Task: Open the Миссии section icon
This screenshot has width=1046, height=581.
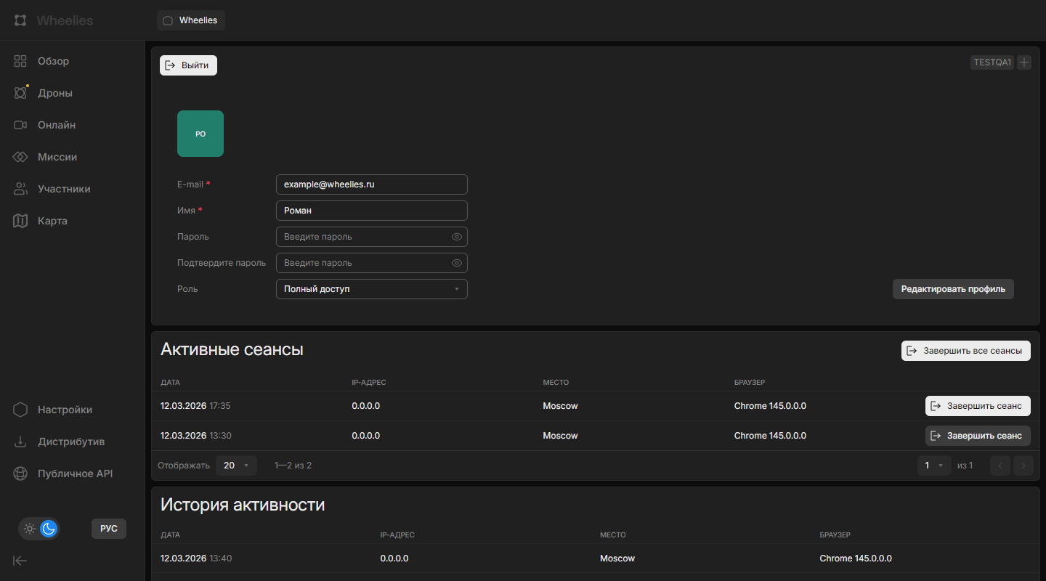Action: (20, 157)
